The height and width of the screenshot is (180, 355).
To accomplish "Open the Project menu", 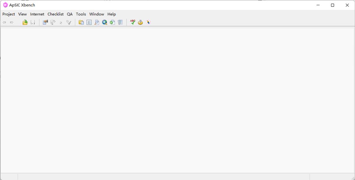I will [x=9, y=14].
